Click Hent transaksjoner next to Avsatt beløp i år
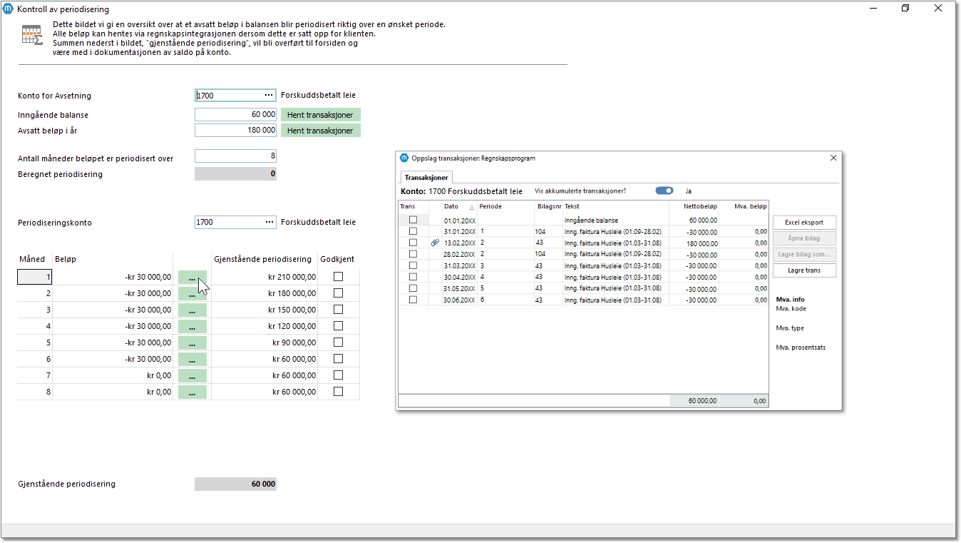The width and height of the screenshot is (961, 543). pyautogui.click(x=320, y=131)
